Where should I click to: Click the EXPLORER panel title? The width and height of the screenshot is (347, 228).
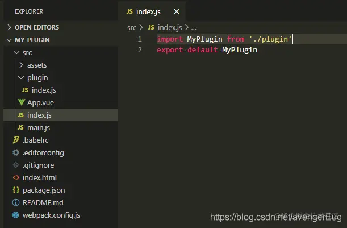click(29, 11)
